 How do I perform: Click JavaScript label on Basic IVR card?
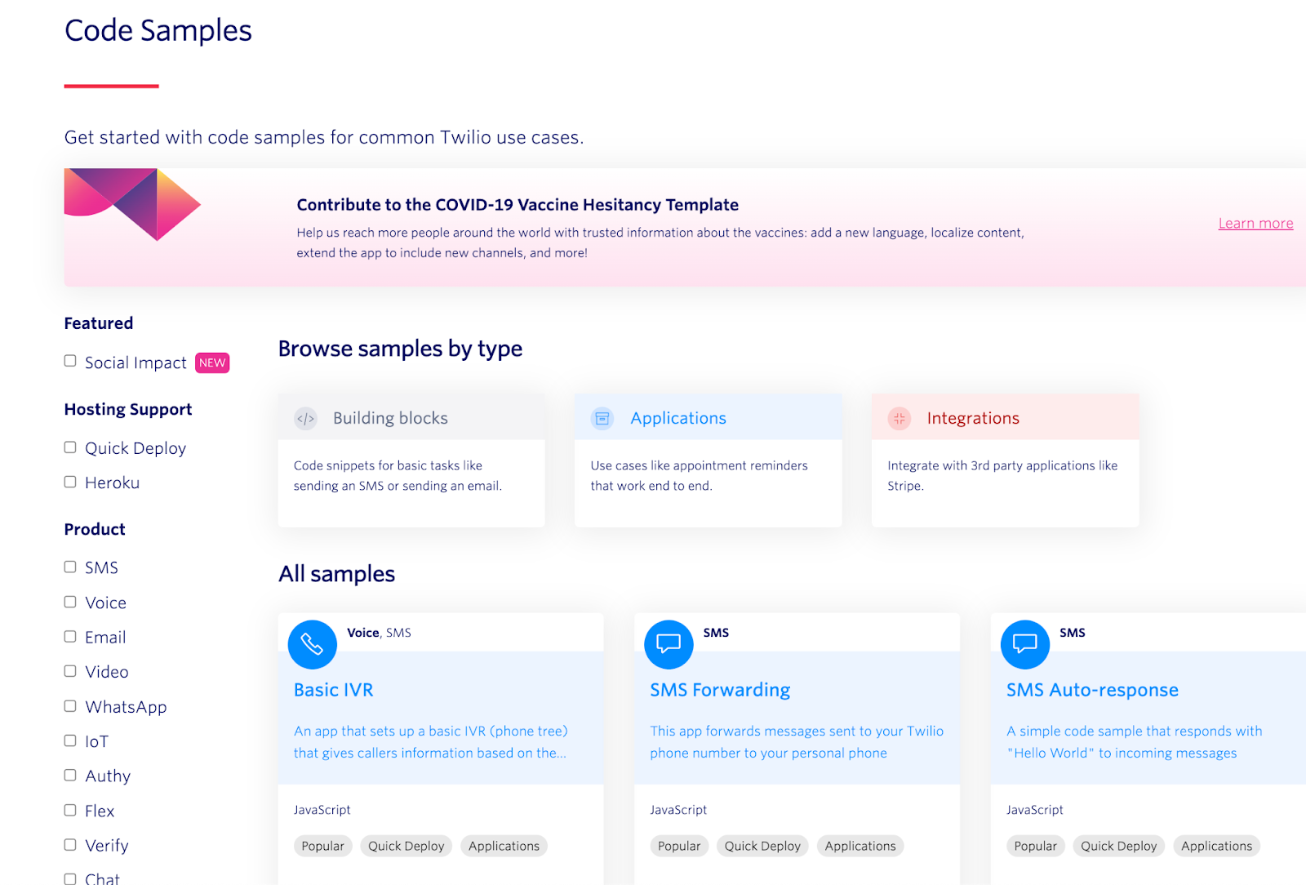322,810
